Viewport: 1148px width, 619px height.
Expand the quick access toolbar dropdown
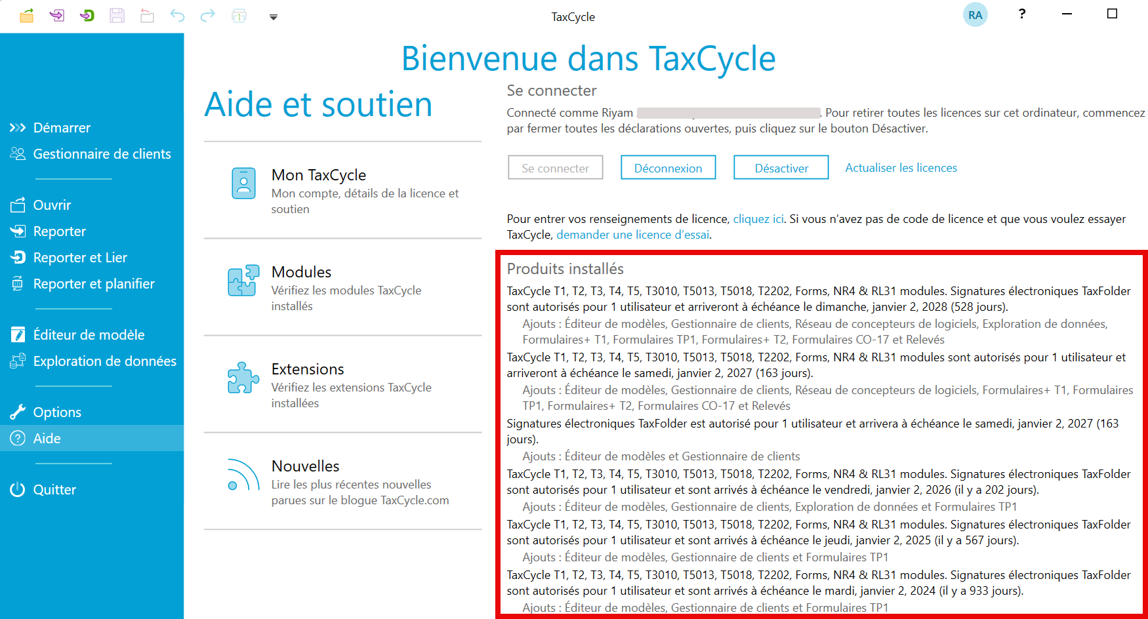point(274,17)
